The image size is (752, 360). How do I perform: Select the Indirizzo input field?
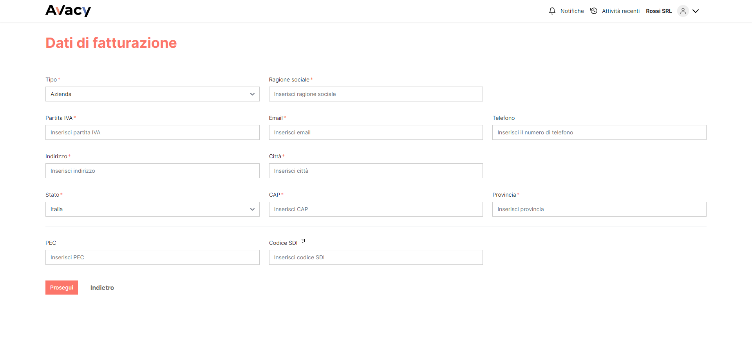tap(152, 171)
